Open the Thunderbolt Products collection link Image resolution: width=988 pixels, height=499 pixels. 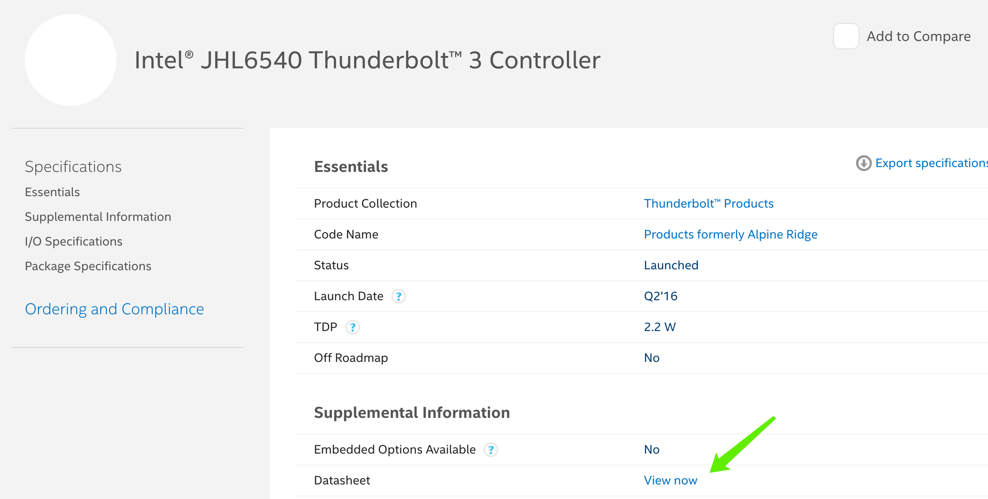[x=709, y=204]
